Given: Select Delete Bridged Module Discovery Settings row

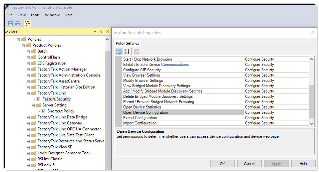Looking at the screenshot, I should coord(183,96).
